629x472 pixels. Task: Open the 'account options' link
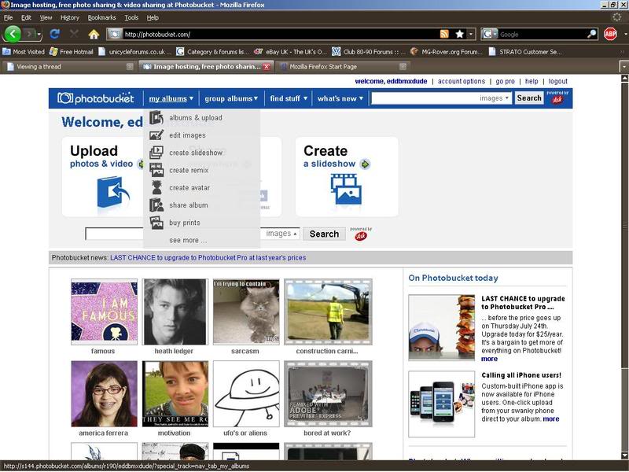[462, 81]
